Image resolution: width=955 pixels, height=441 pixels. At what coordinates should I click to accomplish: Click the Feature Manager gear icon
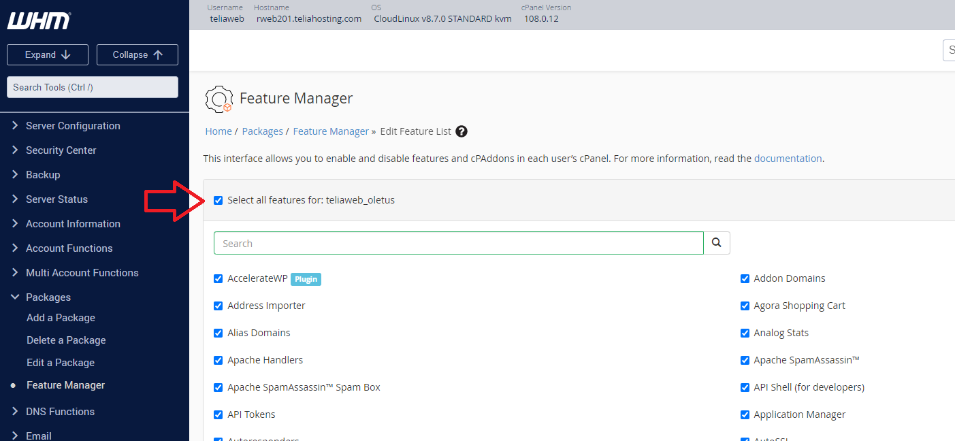pyautogui.click(x=218, y=99)
